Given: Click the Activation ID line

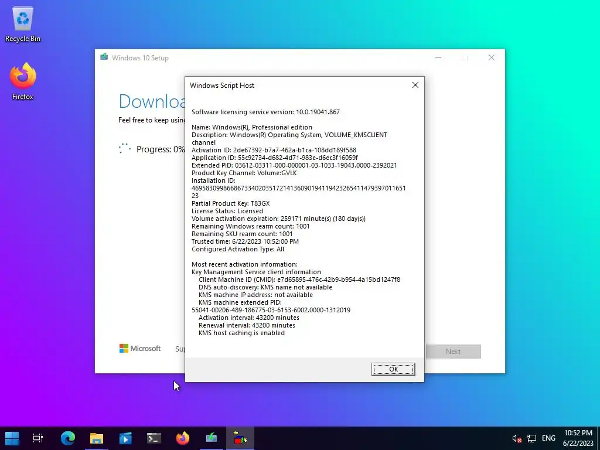Looking at the screenshot, I should [274, 150].
